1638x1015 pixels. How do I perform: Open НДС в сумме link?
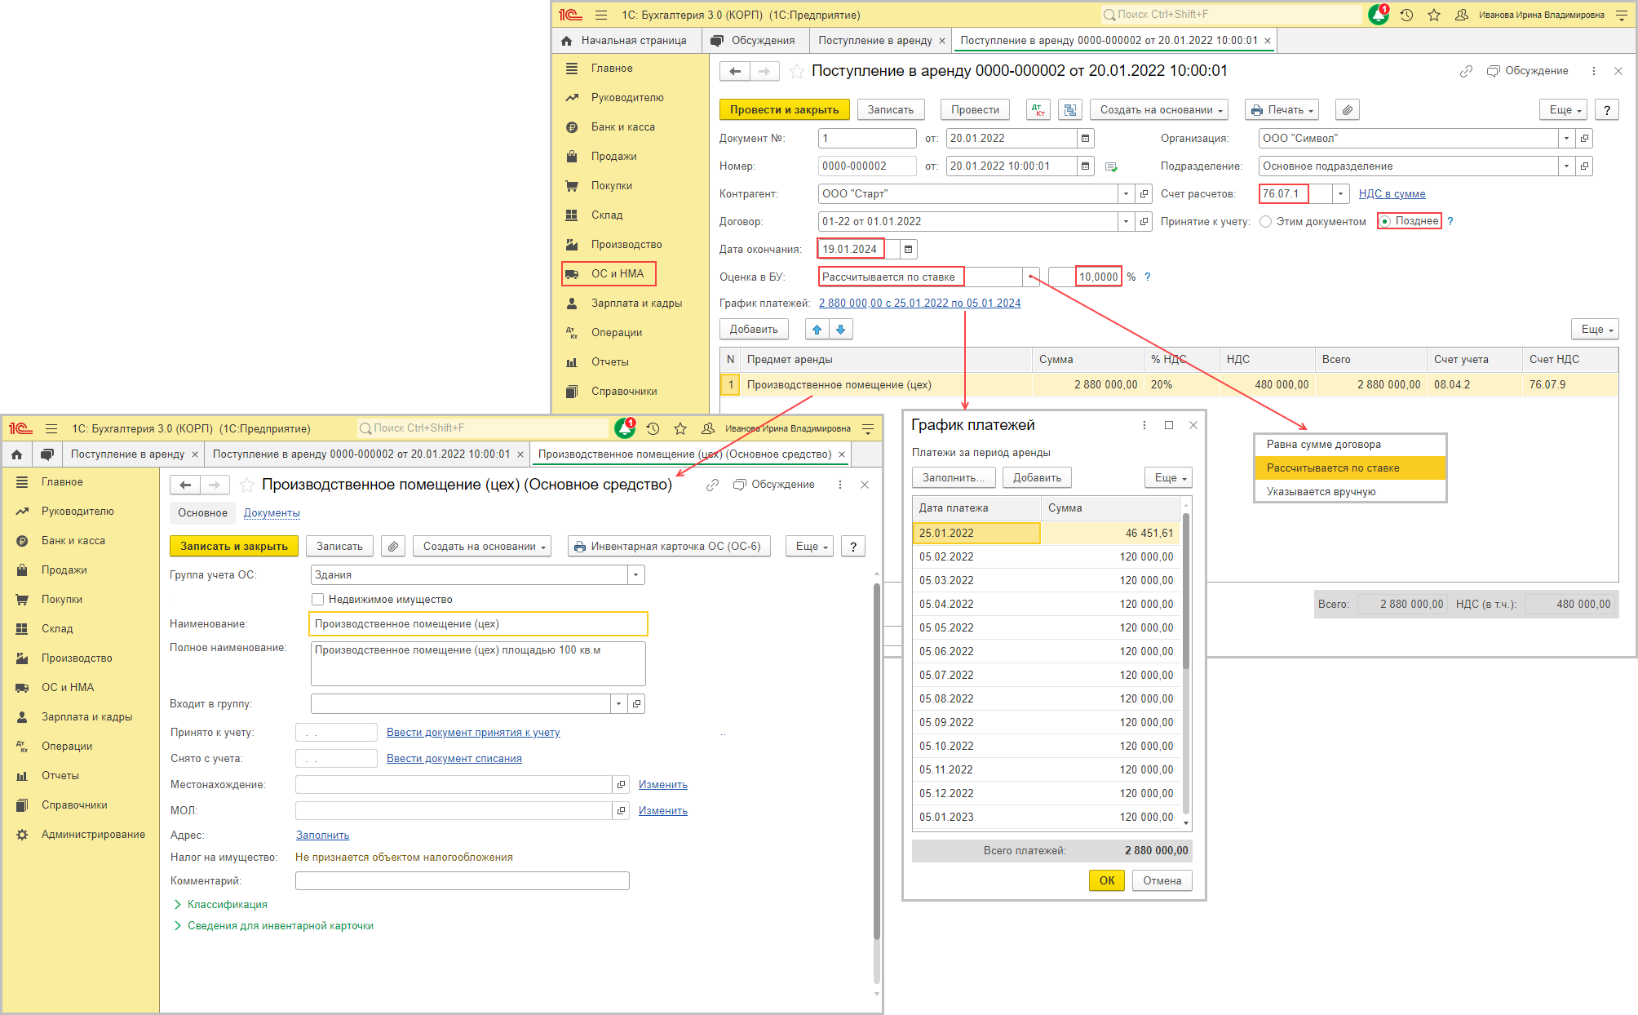(1392, 194)
